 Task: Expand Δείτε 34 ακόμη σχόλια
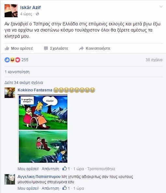pyautogui.click(x=24, y=83)
